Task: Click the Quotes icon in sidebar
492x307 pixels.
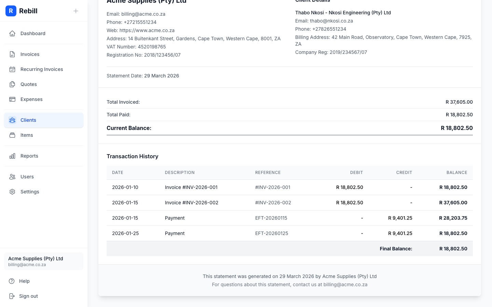Action: [12, 84]
